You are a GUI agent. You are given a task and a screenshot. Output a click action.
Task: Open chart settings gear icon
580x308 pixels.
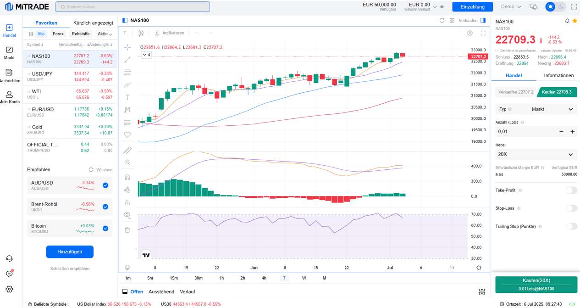pyautogui.click(x=470, y=33)
